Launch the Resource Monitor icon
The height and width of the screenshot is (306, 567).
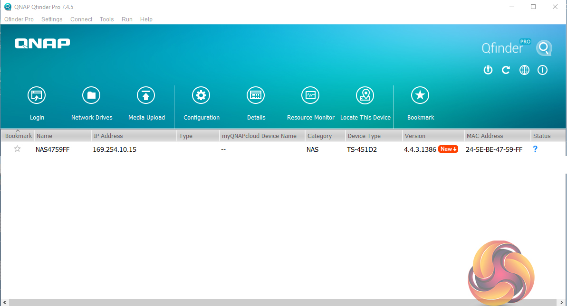310,96
